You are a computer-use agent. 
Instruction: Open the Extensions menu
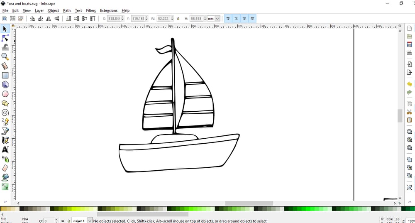click(x=108, y=10)
